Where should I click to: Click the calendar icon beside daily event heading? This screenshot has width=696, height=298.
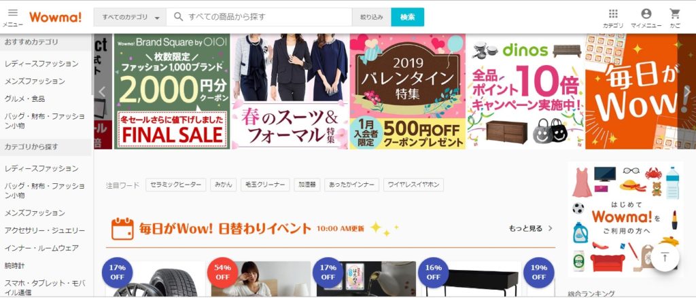(x=122, y=229)
